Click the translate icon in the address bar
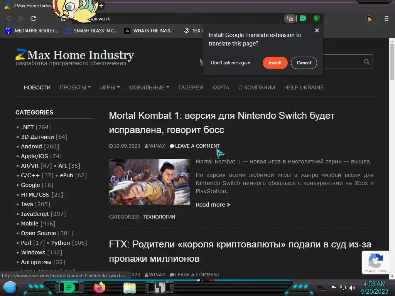 tap(290, 18)
